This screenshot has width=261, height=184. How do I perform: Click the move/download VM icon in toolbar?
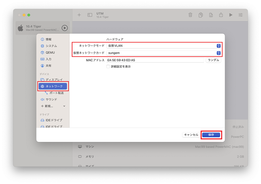(211, 15)
